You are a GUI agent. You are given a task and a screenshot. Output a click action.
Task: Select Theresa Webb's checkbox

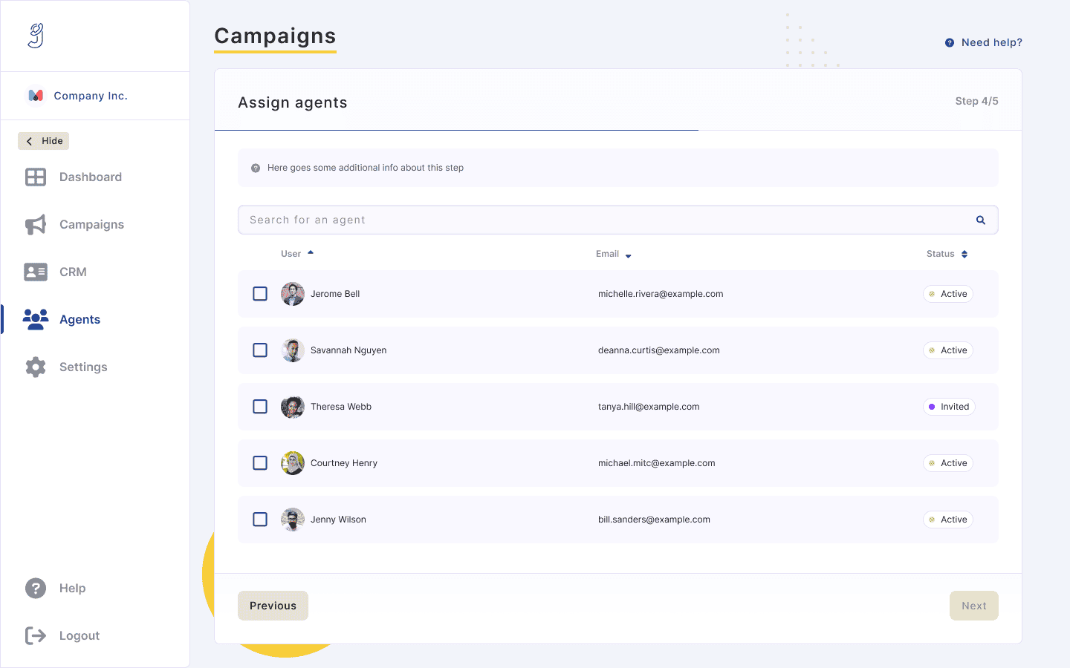point(260,407)
